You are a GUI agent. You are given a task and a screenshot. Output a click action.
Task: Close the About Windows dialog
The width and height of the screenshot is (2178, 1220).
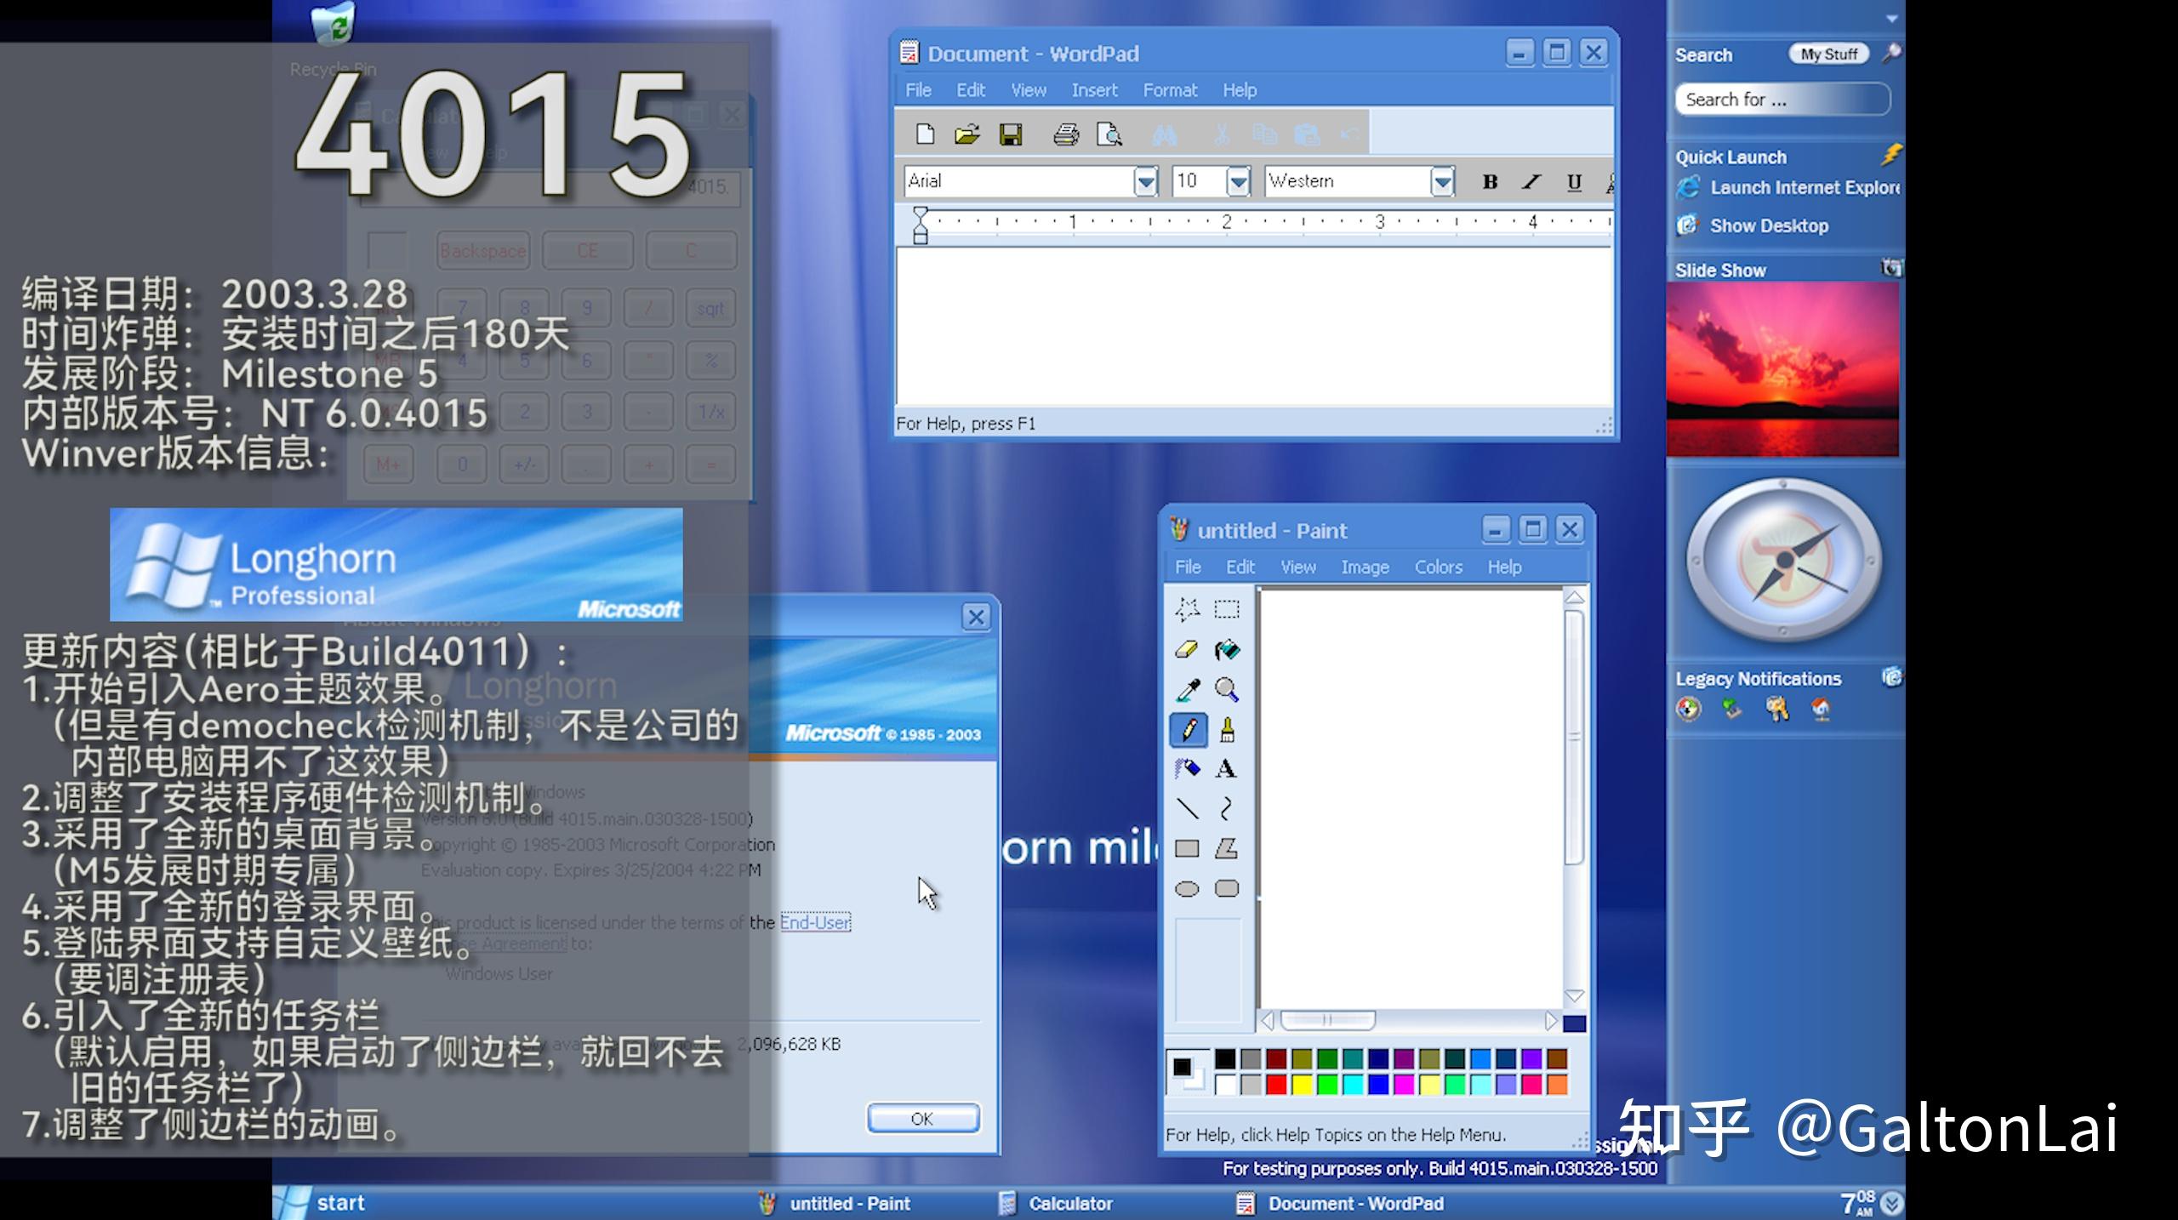point(976,617)
